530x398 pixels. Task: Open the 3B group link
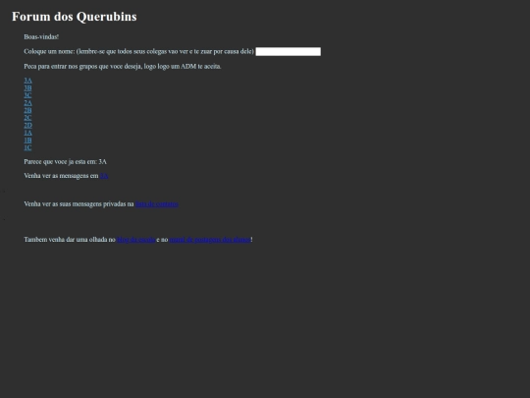[x=27, y=87]
